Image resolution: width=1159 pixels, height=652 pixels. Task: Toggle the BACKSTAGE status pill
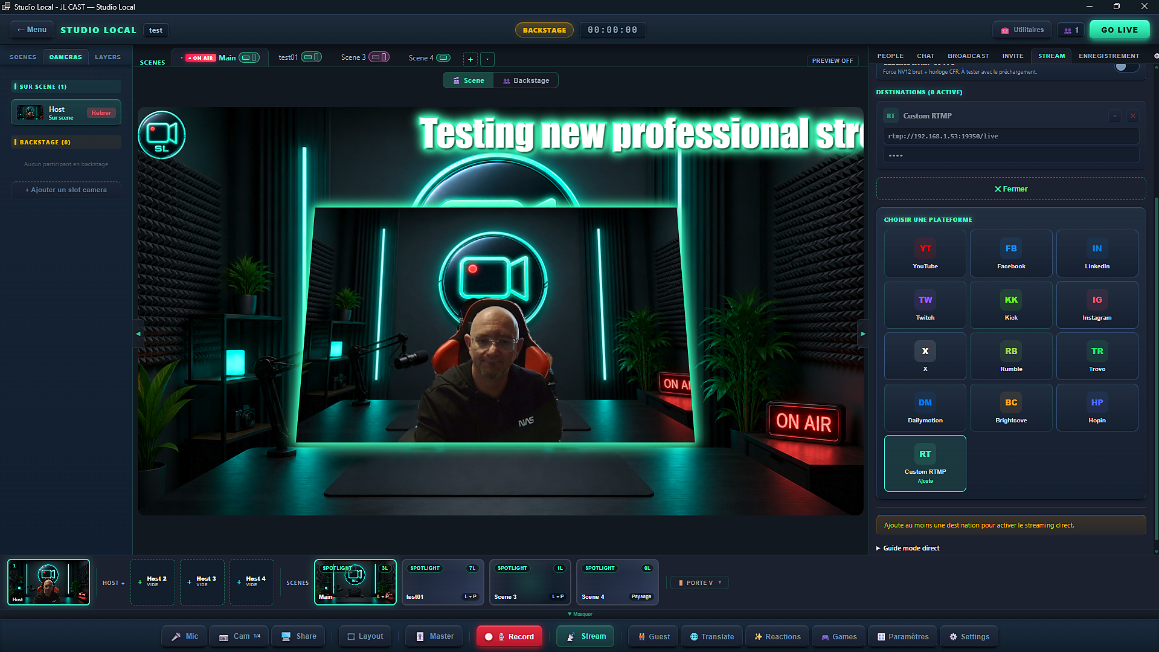544,30
